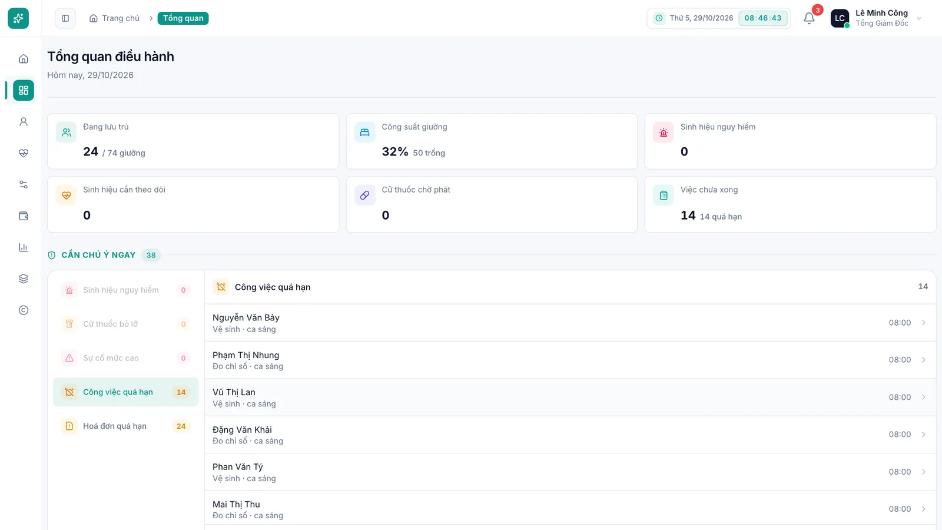
Task: Click the Tổng quan breadcrumb pill
Action: click(x=183, y=18)
